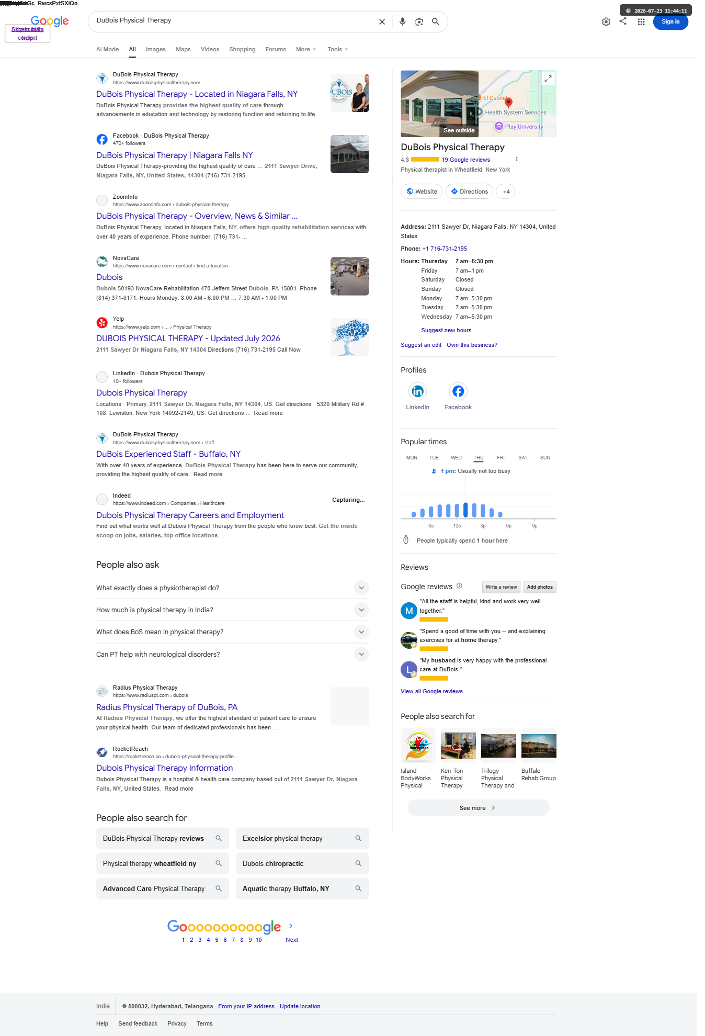Image resolution: width=705 pixels, height=1036 pixels.
Task: Click Suggest new hours link
Action: click(446, 330)
